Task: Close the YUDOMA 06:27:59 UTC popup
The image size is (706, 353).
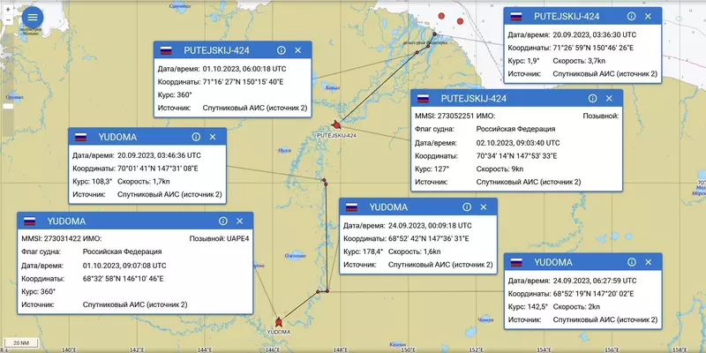Action: coord(649,262)
